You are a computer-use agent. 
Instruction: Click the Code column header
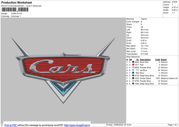click(x=158, y=60)
